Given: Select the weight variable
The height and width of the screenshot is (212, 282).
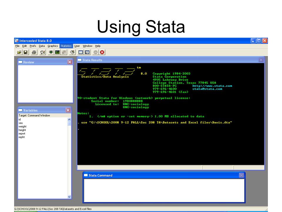Looking at the screenshot, I should [23, 127].
